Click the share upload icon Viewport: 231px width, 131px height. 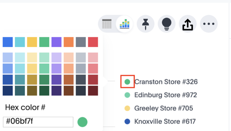pyautogui.click(x=188, y=24)
